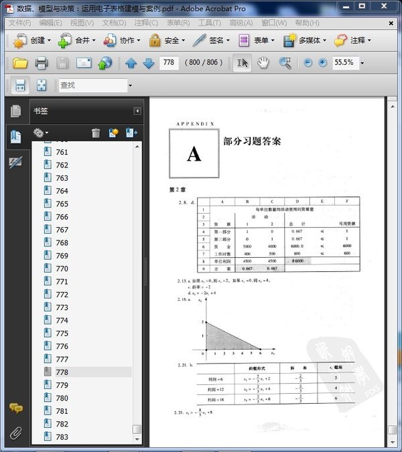
Task: Toggle the Select text cursor tool
Action: (x=243, y=63)
